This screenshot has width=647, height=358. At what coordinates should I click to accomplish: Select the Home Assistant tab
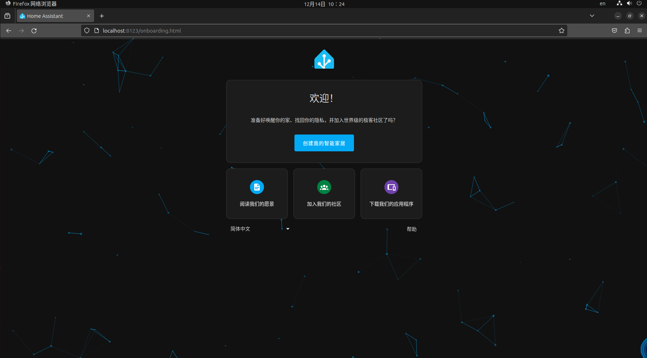coord(55,16)
